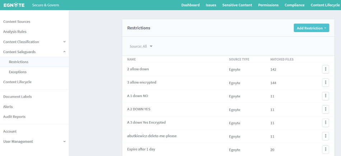Screen dimensions: 341x156
Task: Collapse the Content Safeguards section
Action: pyautogui.click(x=64, y=52)
